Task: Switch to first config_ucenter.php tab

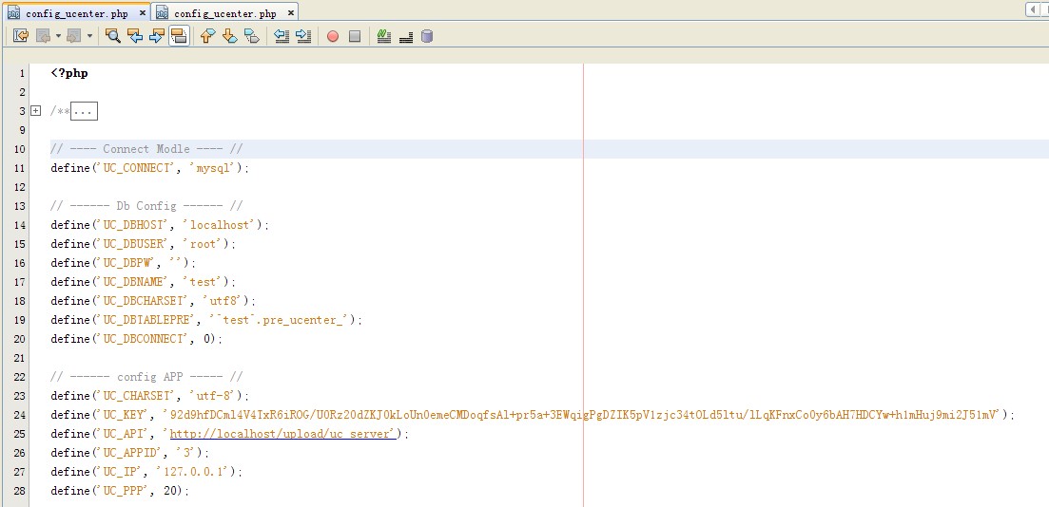Action: 77,13
